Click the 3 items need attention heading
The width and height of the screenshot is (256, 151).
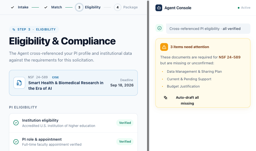point(190,47)
